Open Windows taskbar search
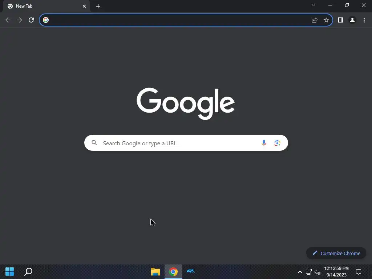The image size is (372, 279). [x=28, y=272]
